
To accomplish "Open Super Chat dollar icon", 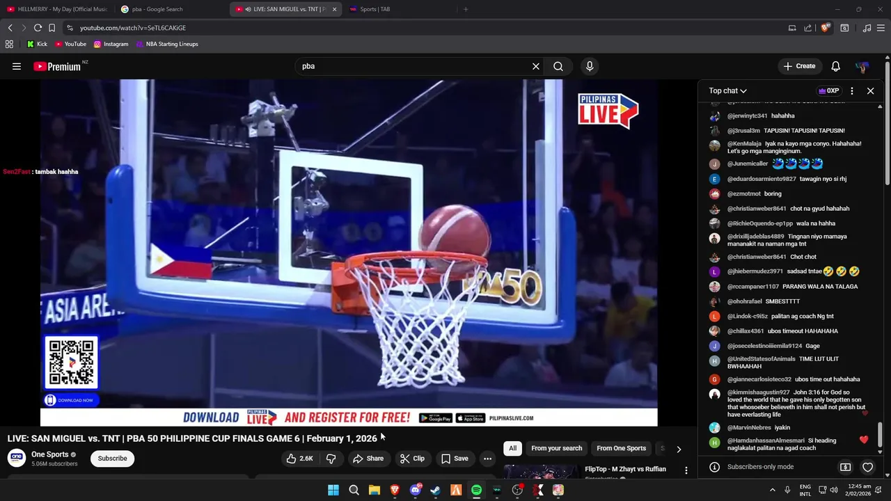I will 845,467.
